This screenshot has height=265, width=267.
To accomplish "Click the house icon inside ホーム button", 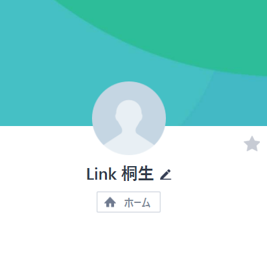I will coord(110,202).
